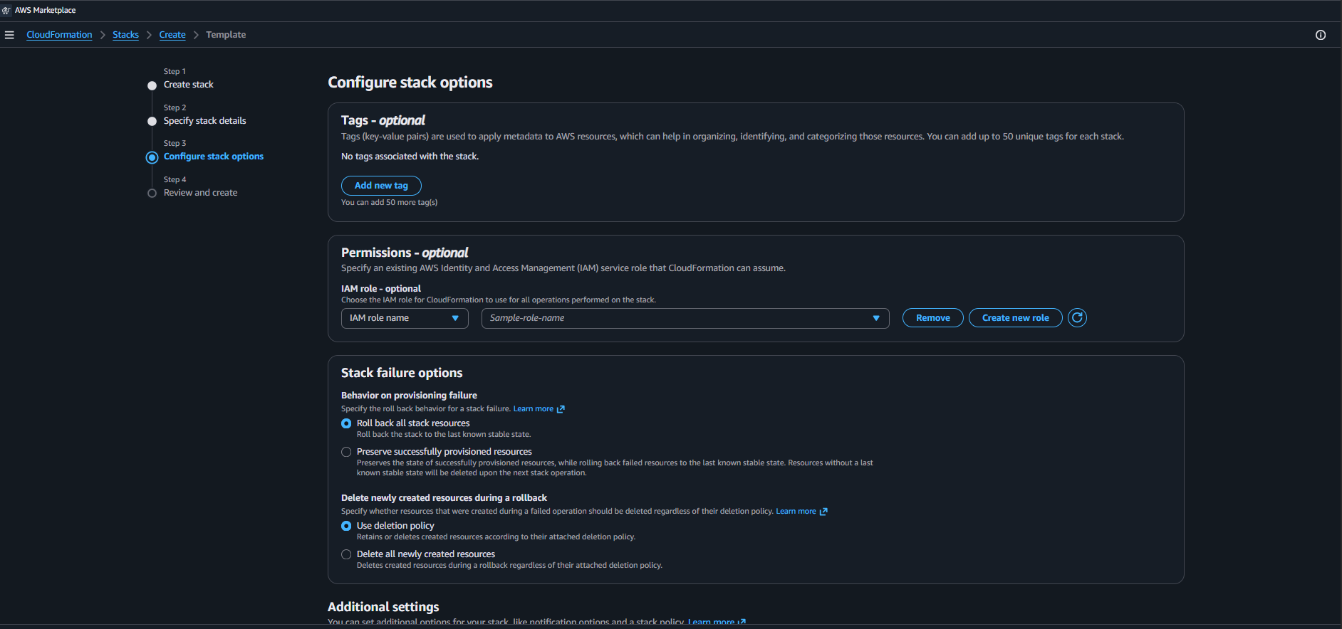Click the 'Tags - optional' heading
The image size is (1342, 629).
[x=383, y=120]
